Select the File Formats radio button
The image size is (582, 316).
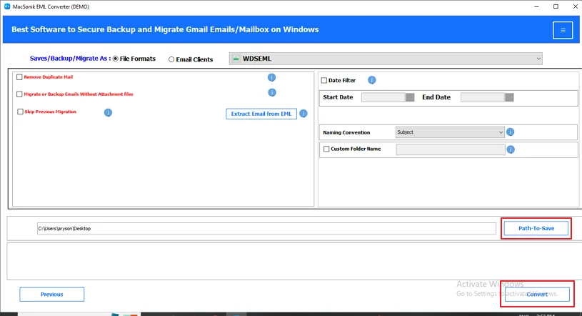(x=116, y=59)
